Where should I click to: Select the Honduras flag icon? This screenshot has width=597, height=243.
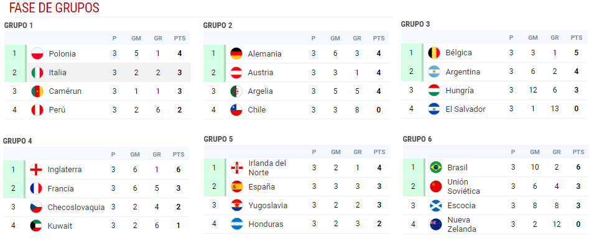pos(237,224)
